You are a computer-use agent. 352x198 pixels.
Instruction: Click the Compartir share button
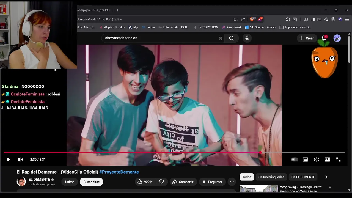(183, 182)
